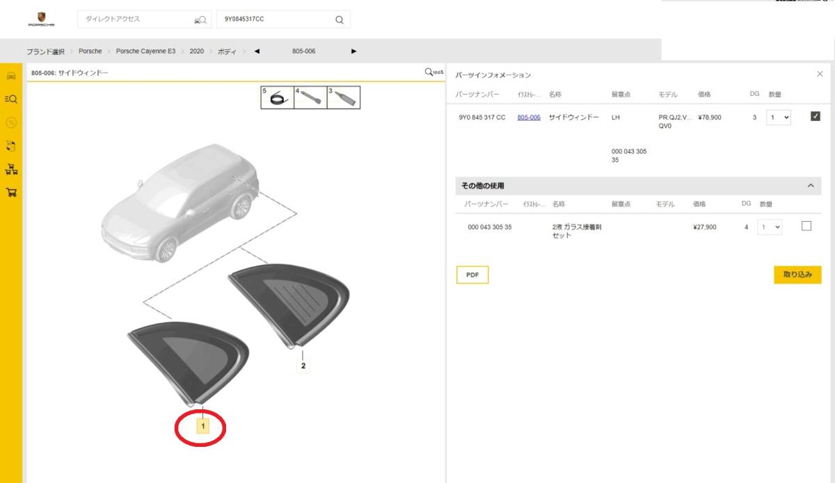Click the upper-right side window illustration
The height and width of the screenshot is (483, 835).
tap(288, 306)
